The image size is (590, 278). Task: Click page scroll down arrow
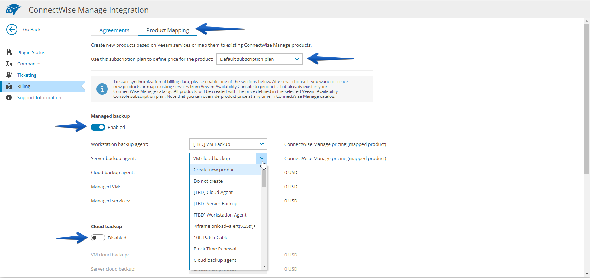[587, 274]
